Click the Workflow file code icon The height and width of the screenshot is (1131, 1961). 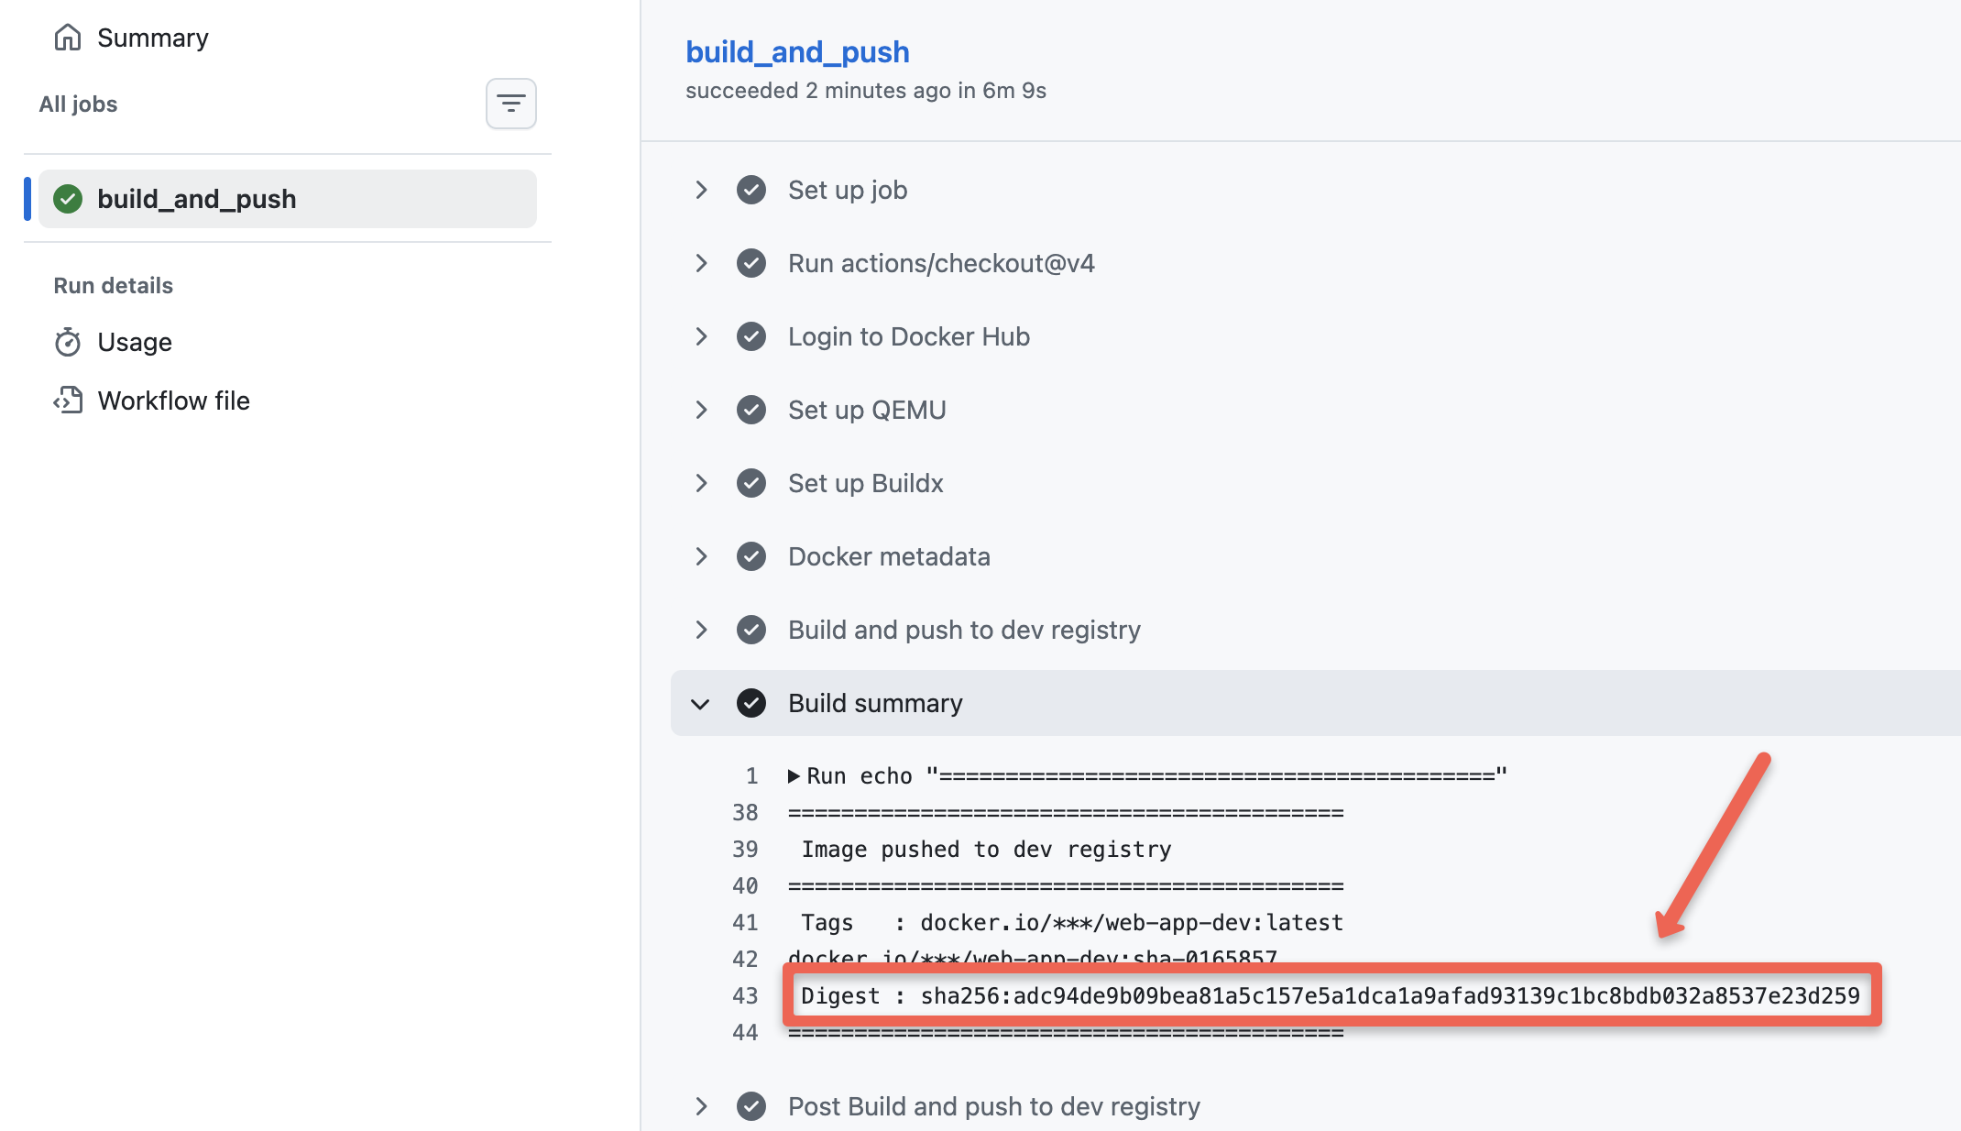(x=68, y=400)
